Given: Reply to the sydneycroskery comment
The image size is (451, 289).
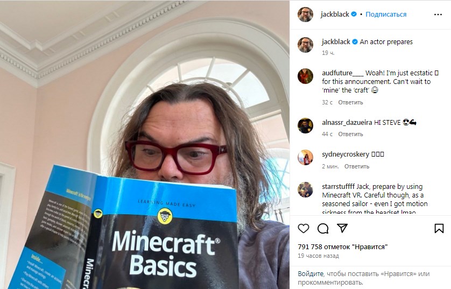Looking at the screenshot, I should [x=357, y=166].
